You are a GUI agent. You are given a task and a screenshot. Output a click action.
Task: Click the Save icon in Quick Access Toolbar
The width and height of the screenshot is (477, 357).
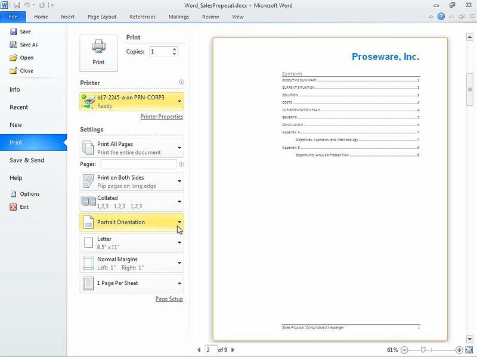[17, 5]
